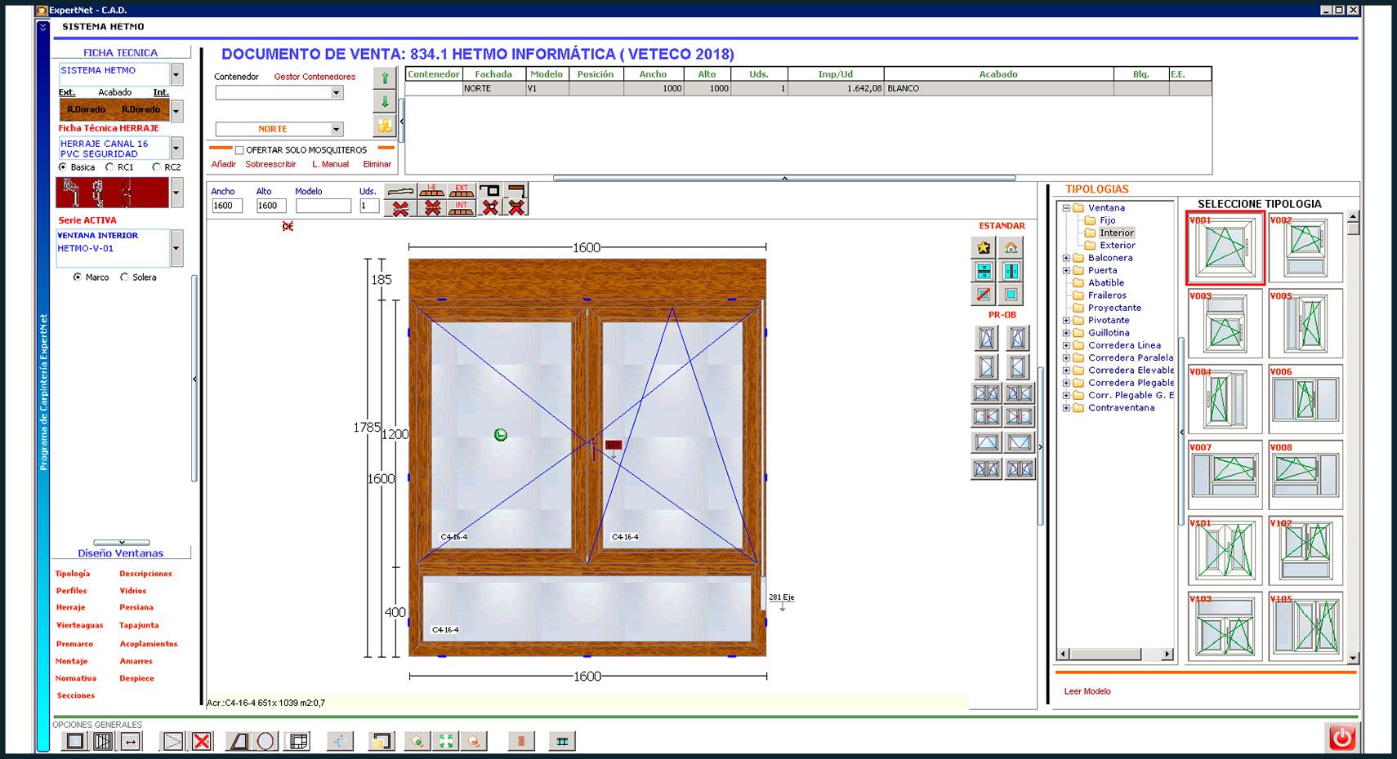Open the NORTE facade dropdown
This screenshot has height=759, width=1397.
pyautogui.click(x=336, y=129)
